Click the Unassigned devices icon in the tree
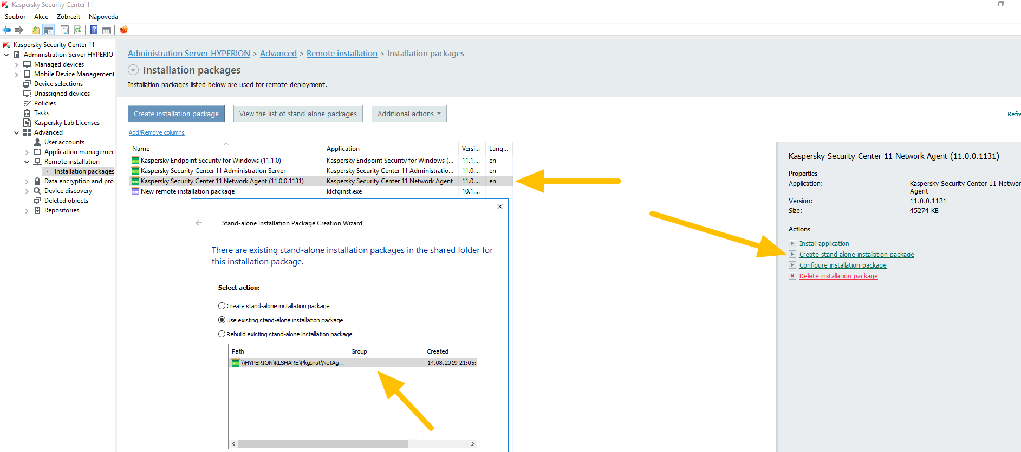Screen dimensions: 1021x452 (x=27, y=94)
